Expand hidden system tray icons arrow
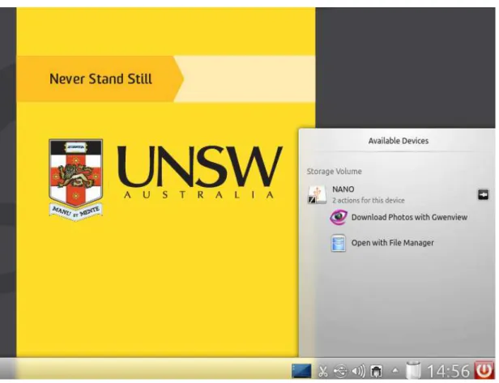Image resolution: width=499 pixels, height=383 pixels. [395, 370]
